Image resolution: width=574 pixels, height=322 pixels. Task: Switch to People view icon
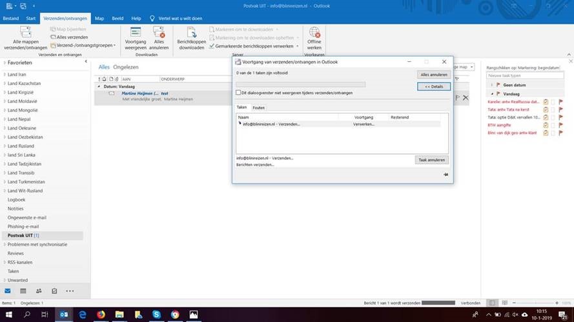pos(39,291)
